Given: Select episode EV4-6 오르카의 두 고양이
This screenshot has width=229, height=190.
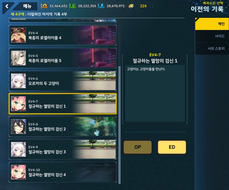Looking at the screenshot, I should (63, 81).
